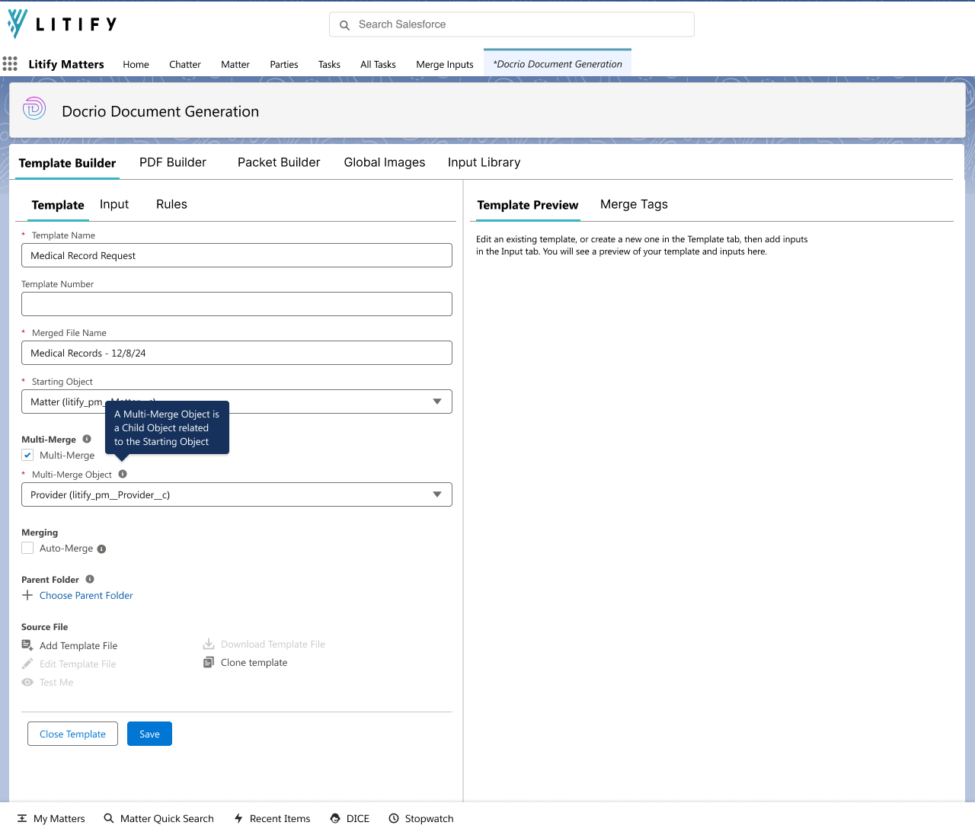The width and height of the screenshot is (975, 835).
Task: Show info tooltip for Multi-Merge heading
Action: point(87,439)
